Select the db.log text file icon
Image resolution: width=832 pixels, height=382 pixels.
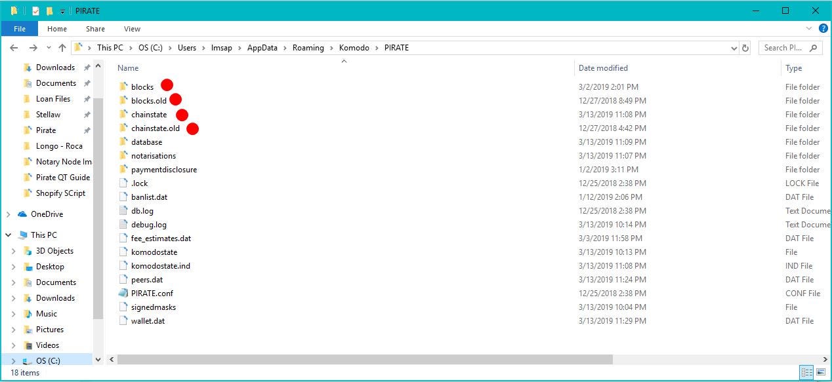pyautogui.click(x=124, y=210)
